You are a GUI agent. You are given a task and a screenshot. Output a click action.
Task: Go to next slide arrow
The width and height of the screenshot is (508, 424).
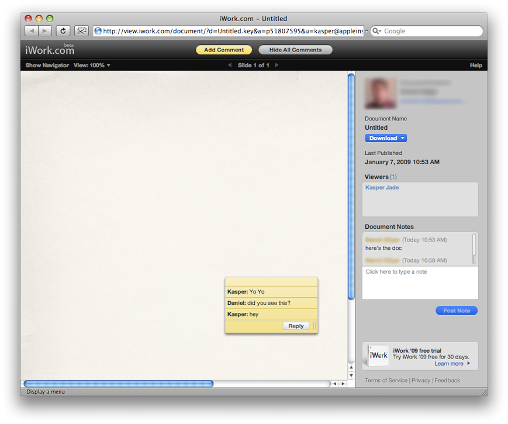click(277, 65)
